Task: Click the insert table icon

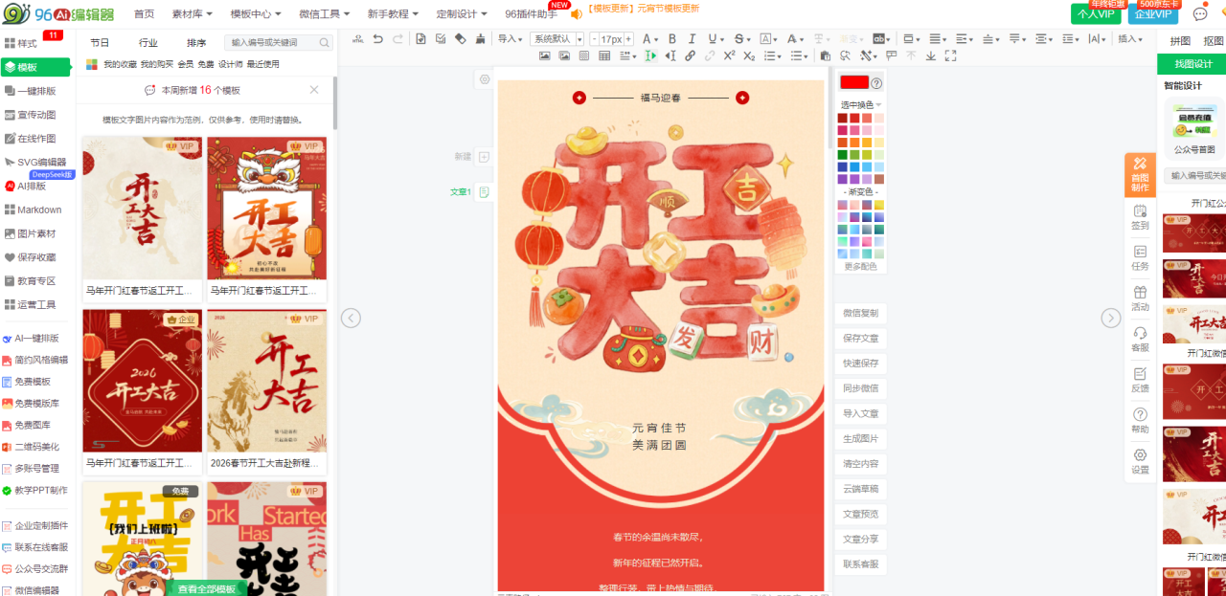Action: (604, 56)
